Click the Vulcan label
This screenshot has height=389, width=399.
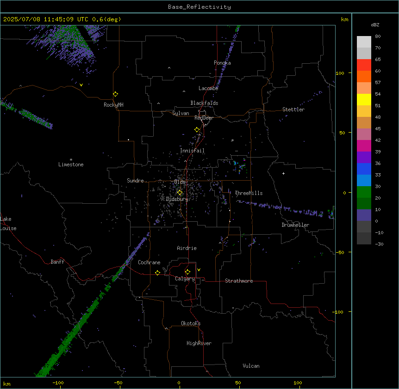click(x=251, y=366)
